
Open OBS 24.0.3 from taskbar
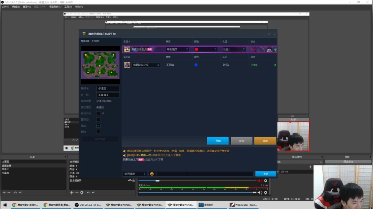[x=88, y=205]
